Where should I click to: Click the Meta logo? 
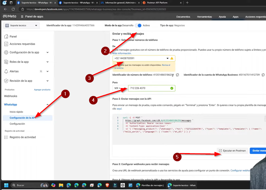(x=10, y=16)
